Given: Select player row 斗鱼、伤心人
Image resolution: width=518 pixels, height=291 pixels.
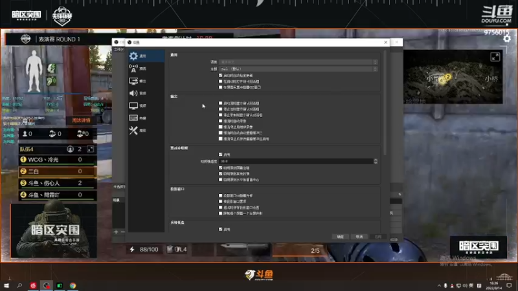Looking at the screenshot, I should click(x=58, y=183).
